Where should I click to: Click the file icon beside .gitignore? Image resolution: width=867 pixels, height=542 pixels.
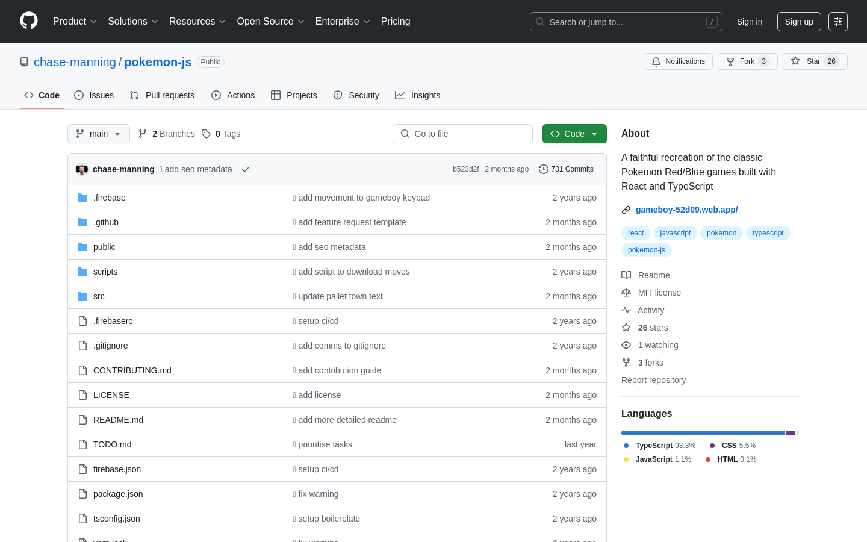[82, 346]
